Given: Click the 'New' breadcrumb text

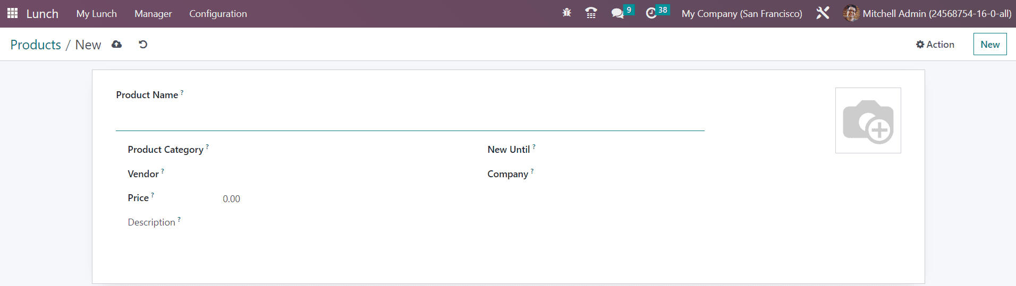Looking at the screenshot, I should [88, 45].
